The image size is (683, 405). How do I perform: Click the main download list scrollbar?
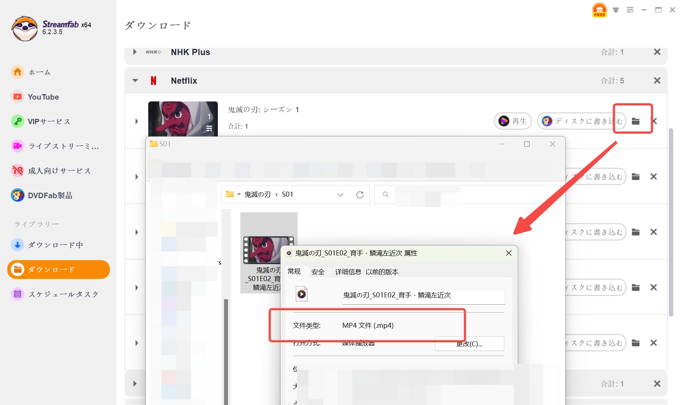coord(671,222)
